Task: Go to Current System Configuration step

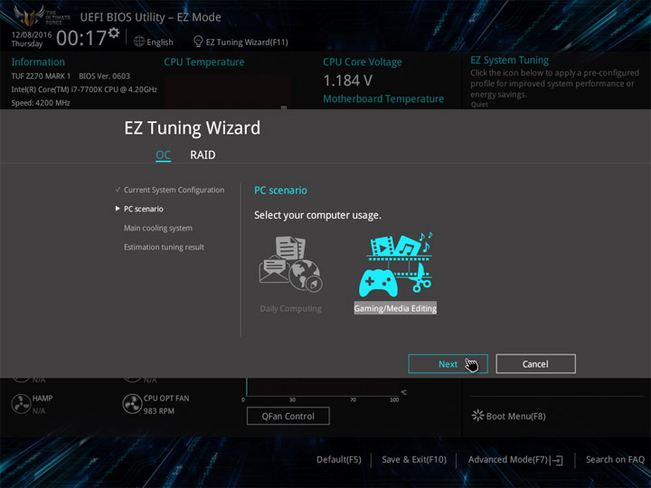Action: click(x=174, y=190)
